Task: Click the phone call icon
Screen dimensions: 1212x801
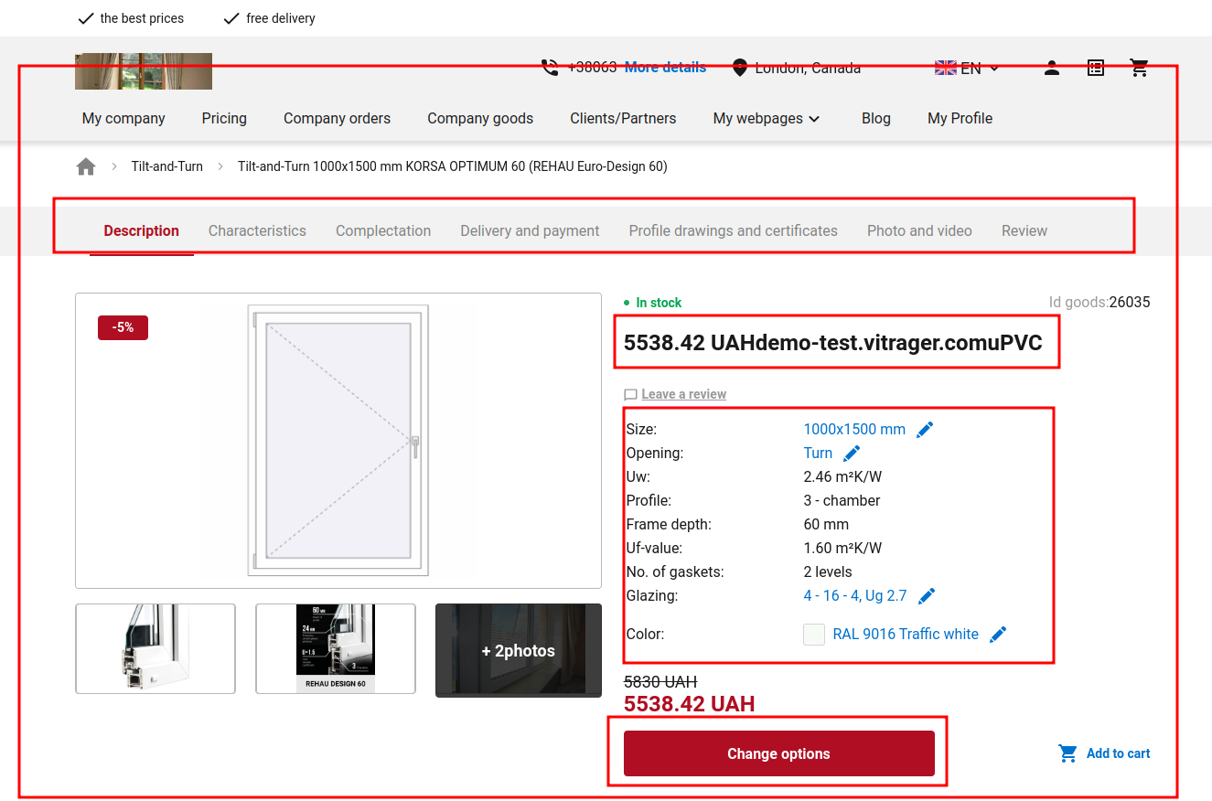Action: pos(550,68)
